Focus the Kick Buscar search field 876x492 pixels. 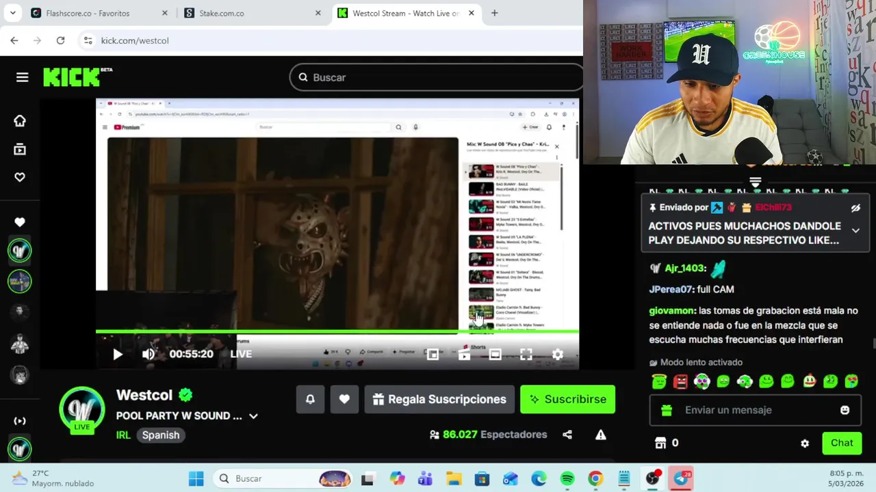click(x=438, y=77)
